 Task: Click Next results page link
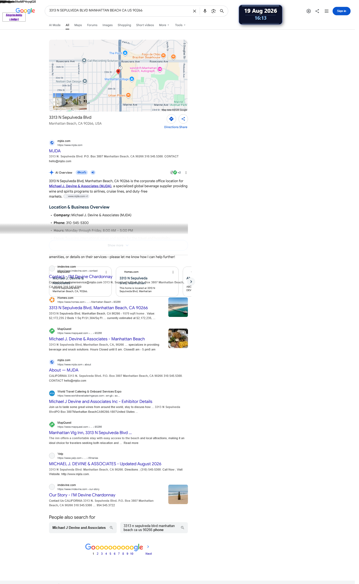[x=149, y=554]
